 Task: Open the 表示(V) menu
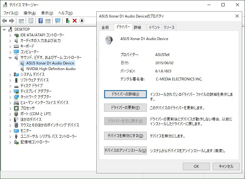tap(47, 13)
